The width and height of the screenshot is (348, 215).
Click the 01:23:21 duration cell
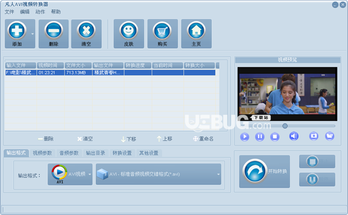coord(50,72)
